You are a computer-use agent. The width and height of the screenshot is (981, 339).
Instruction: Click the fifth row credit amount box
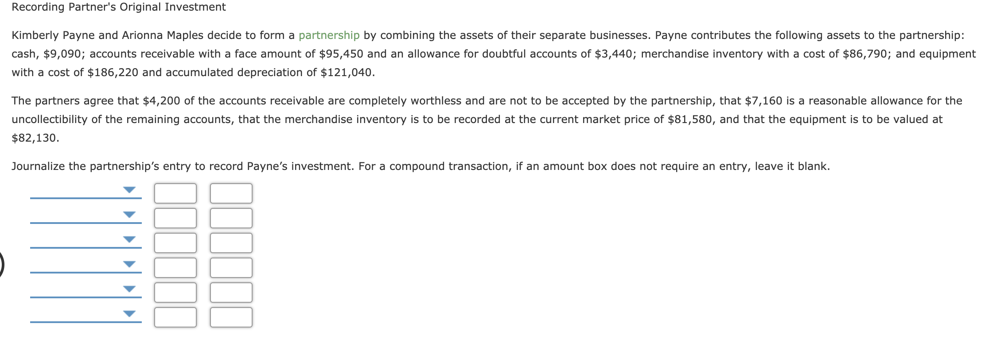(230, 292)
